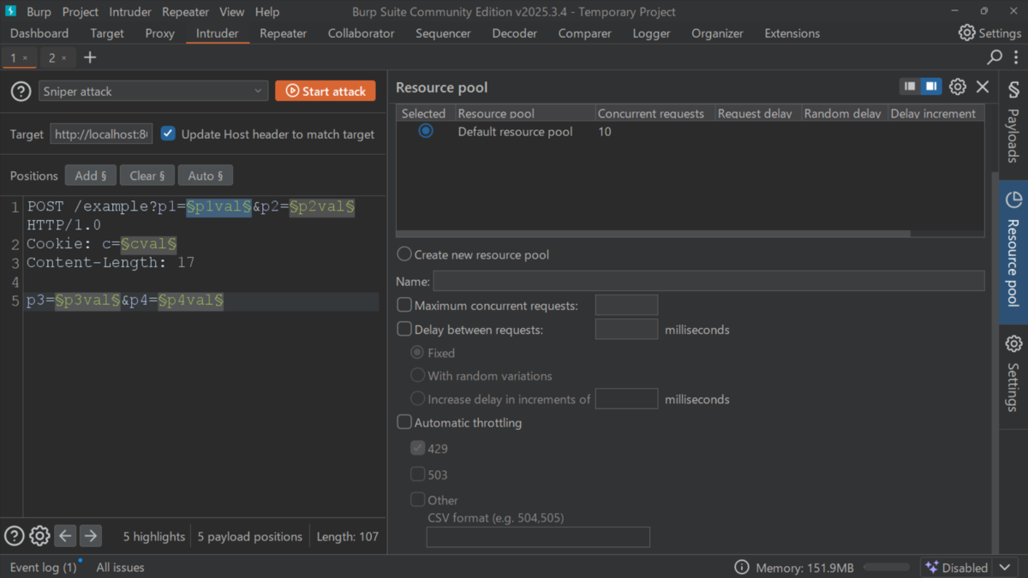Enable Maximum concurrent requests checkbox
Image resolution: width=1028 pixels, height=578 pixels.
[x=404, y=305]
